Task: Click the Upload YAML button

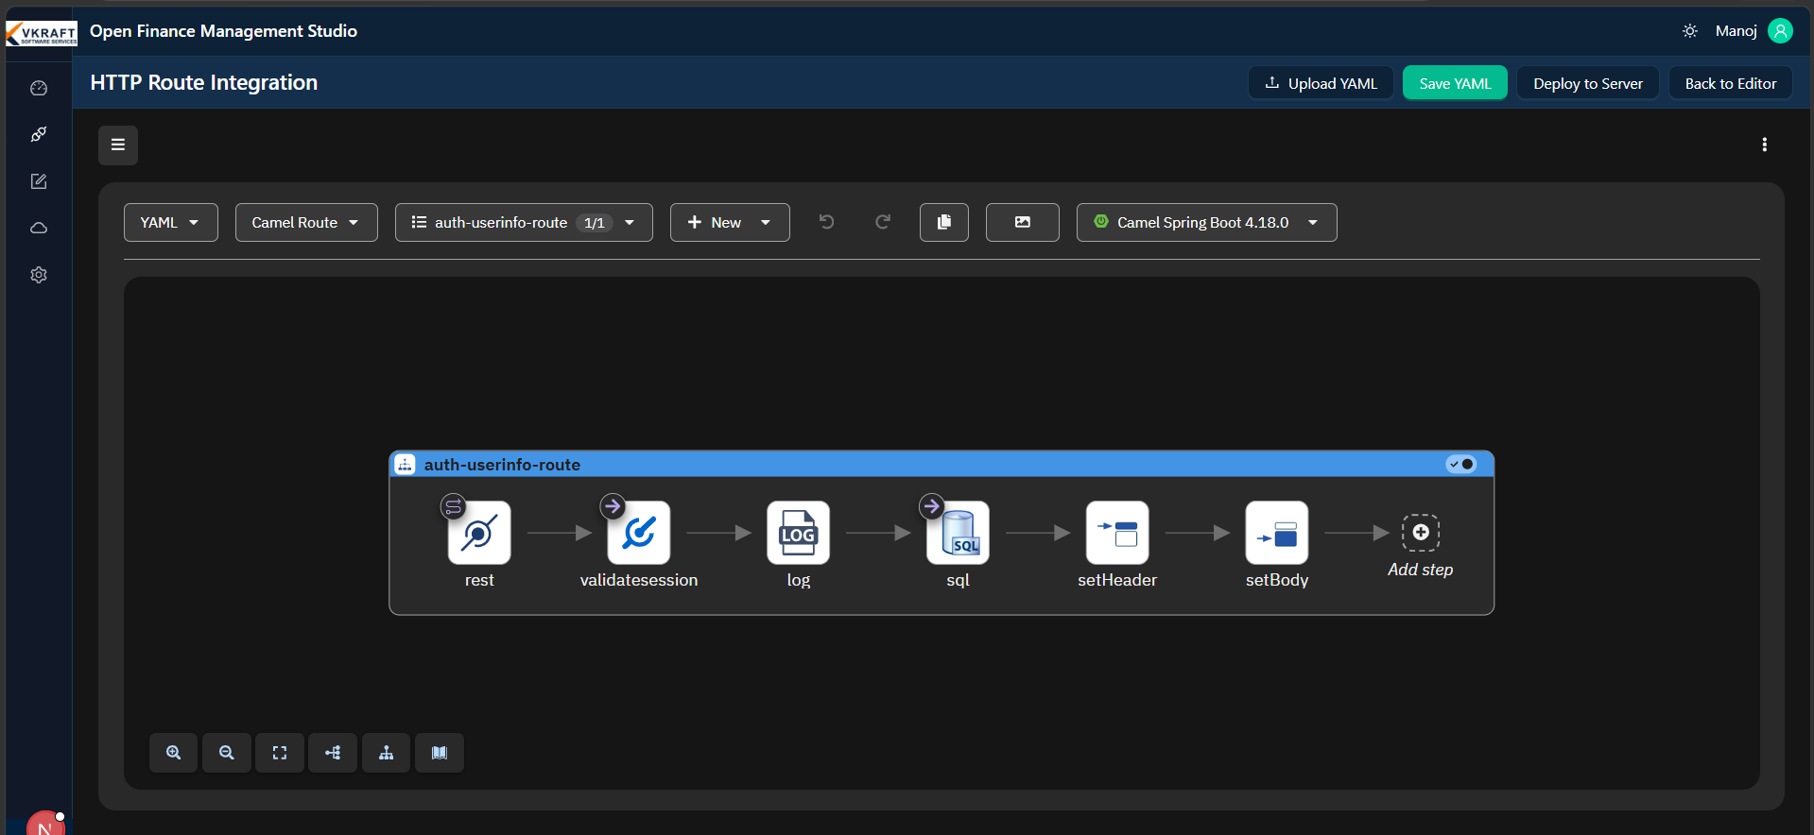Action: (x=1322, y=83)
